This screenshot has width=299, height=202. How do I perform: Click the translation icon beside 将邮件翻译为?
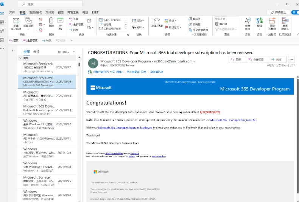tap(90, 72)
